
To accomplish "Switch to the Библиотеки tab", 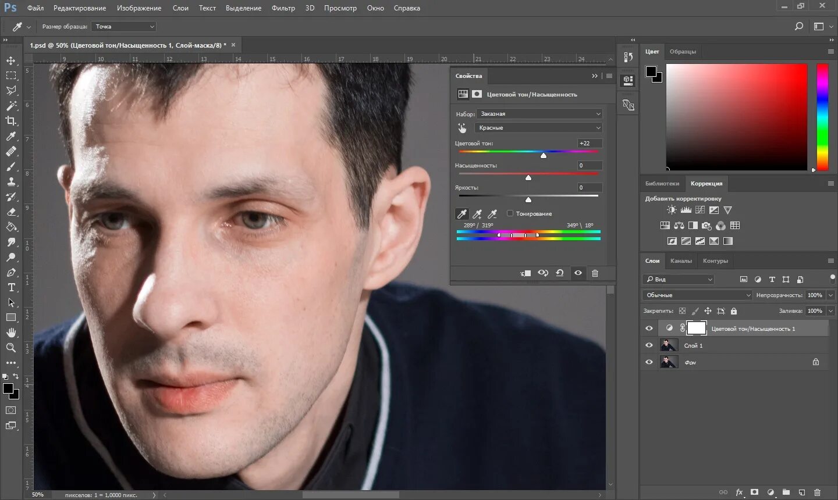I will [662, 183].
